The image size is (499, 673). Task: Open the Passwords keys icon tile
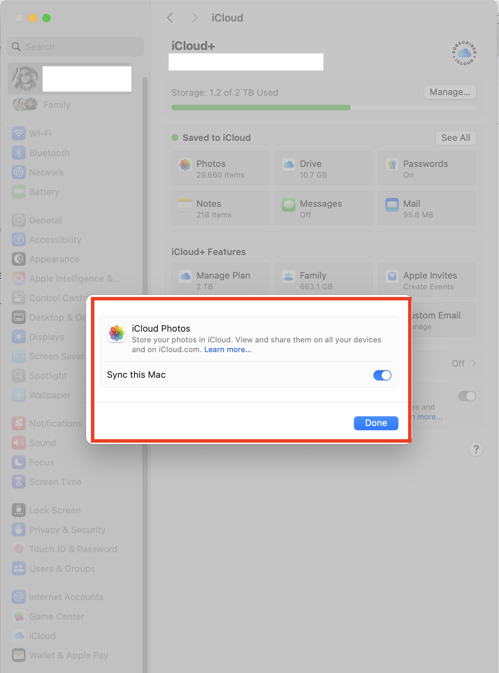point(392,165)
